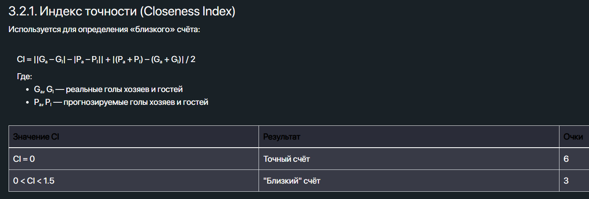
Task: Click the "Близкий" счёт result cell
Action: (x=292, y=181)
